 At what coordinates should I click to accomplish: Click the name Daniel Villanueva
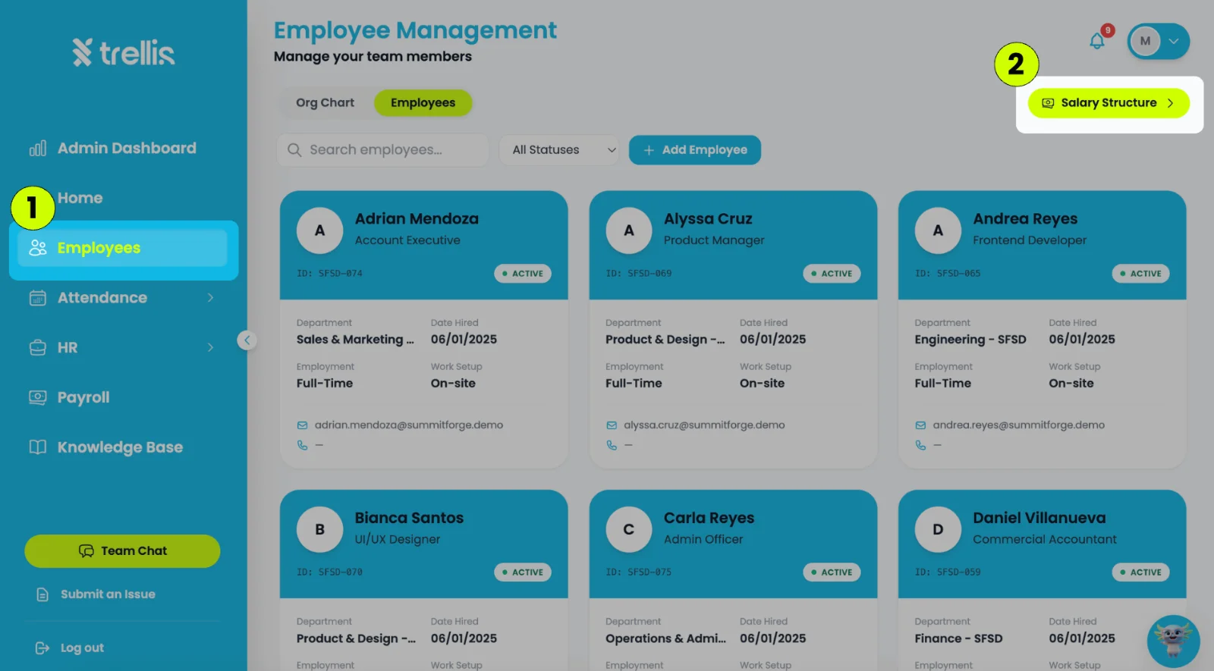coord(1039,519)
